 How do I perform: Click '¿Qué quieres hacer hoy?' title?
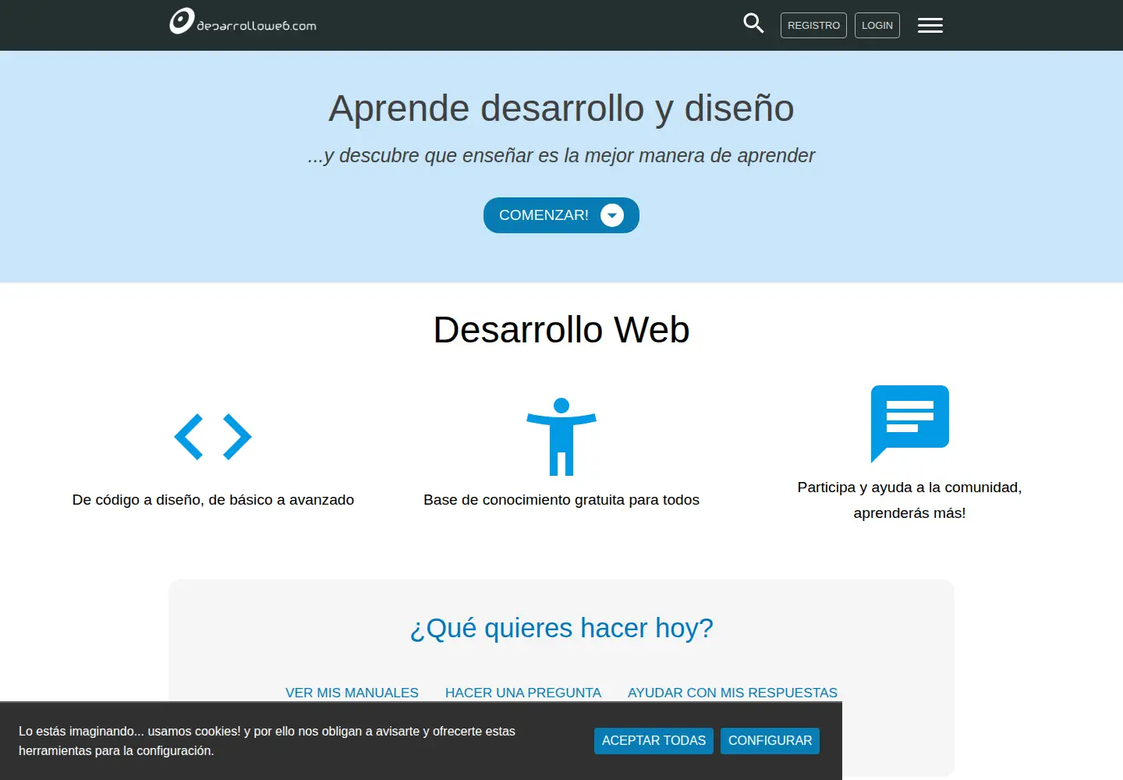pos(561,628)
